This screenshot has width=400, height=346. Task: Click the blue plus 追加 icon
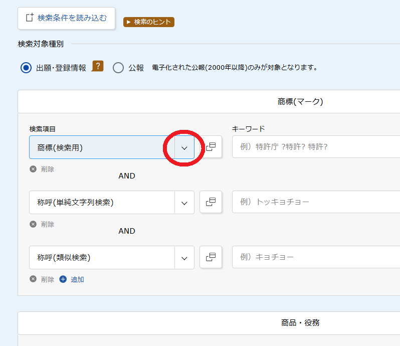(x=63, y=279)
